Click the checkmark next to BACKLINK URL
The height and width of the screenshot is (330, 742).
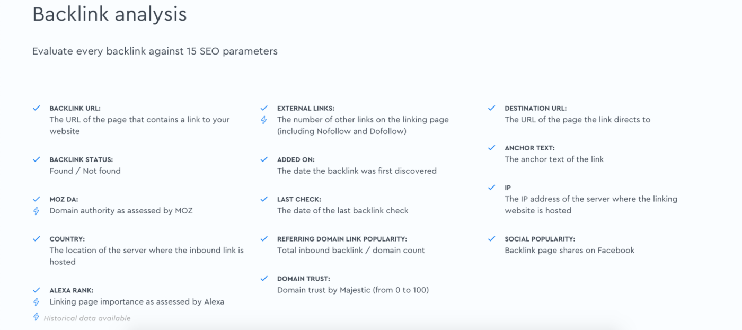(x=37, y=108)
